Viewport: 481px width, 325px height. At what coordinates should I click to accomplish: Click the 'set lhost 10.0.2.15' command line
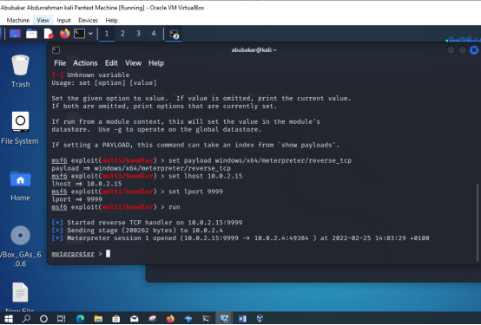click(147, 176)
